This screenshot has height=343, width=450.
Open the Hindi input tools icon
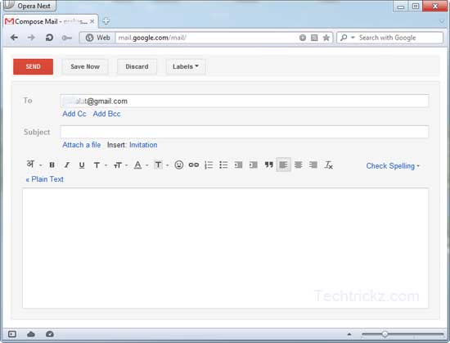coord(30,165)
